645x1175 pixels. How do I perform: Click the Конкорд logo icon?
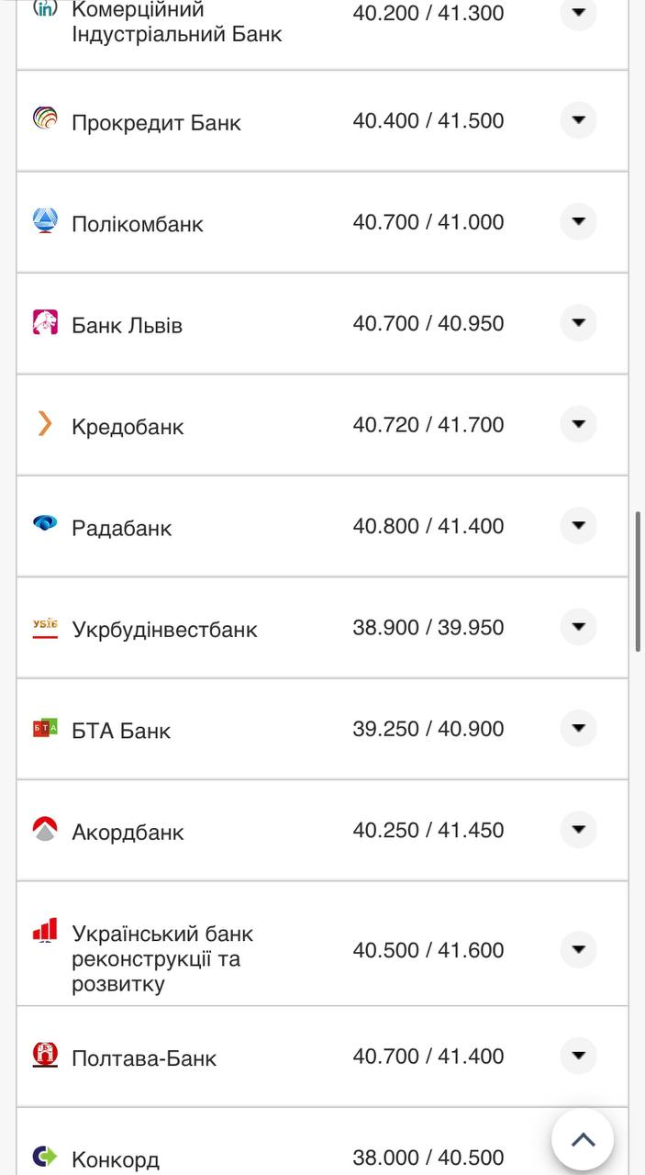click(45, 1156)
